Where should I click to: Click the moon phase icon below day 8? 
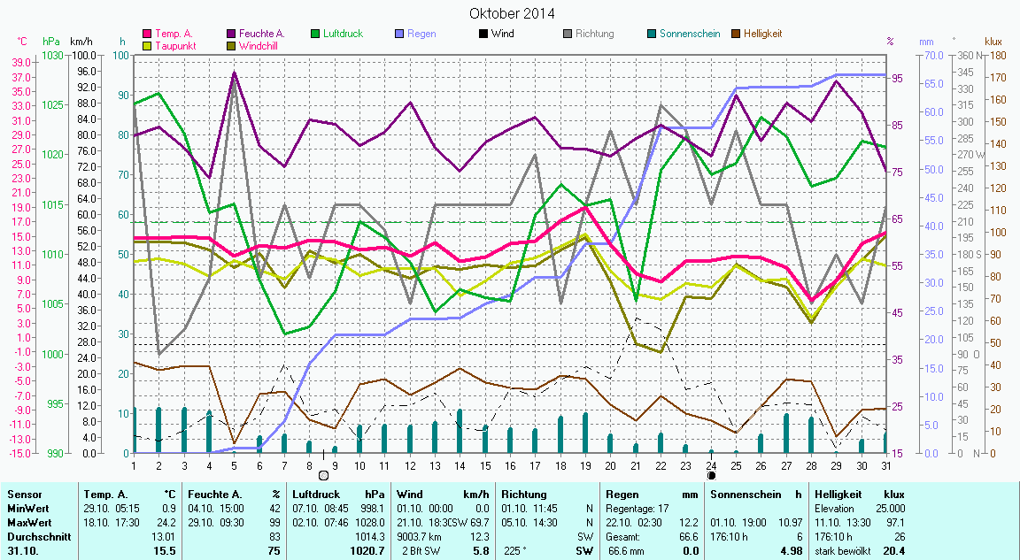[323, 475]
